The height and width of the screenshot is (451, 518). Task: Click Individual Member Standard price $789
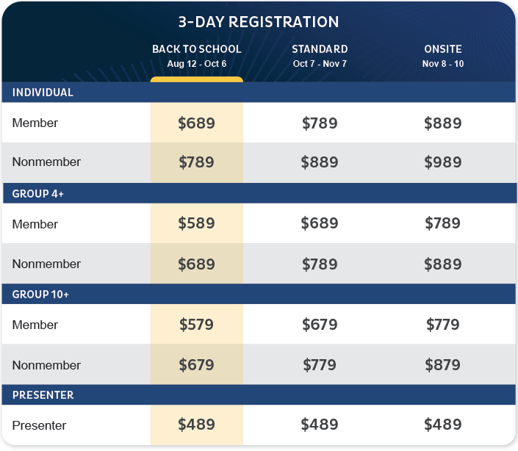tap(320, 123)
